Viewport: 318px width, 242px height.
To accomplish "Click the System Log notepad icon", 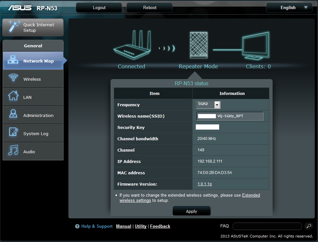I will click(x=13, y=133).
